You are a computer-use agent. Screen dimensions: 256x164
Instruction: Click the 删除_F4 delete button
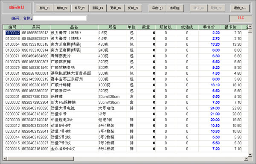coord(98,8)
